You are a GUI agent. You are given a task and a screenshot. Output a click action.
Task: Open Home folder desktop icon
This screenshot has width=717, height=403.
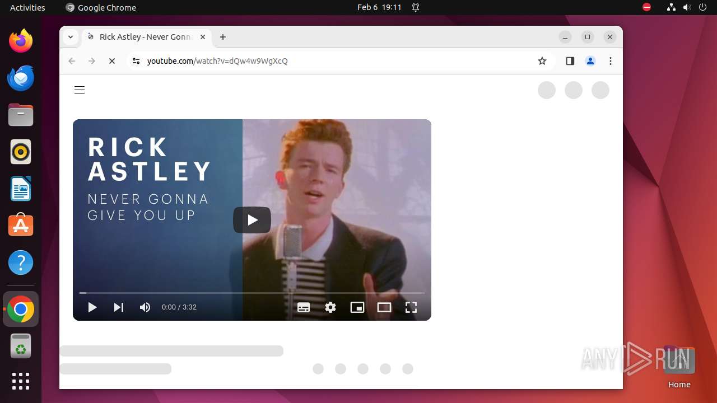pos(679,367)
